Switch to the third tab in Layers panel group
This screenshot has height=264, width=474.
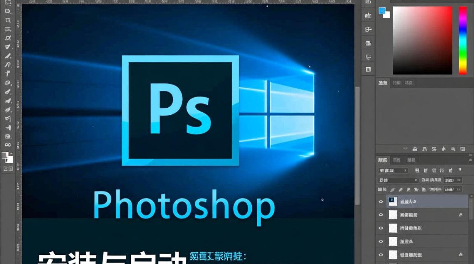tap(411, 160)
